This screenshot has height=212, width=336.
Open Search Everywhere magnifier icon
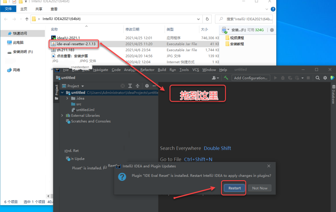(x=318, y=78)
